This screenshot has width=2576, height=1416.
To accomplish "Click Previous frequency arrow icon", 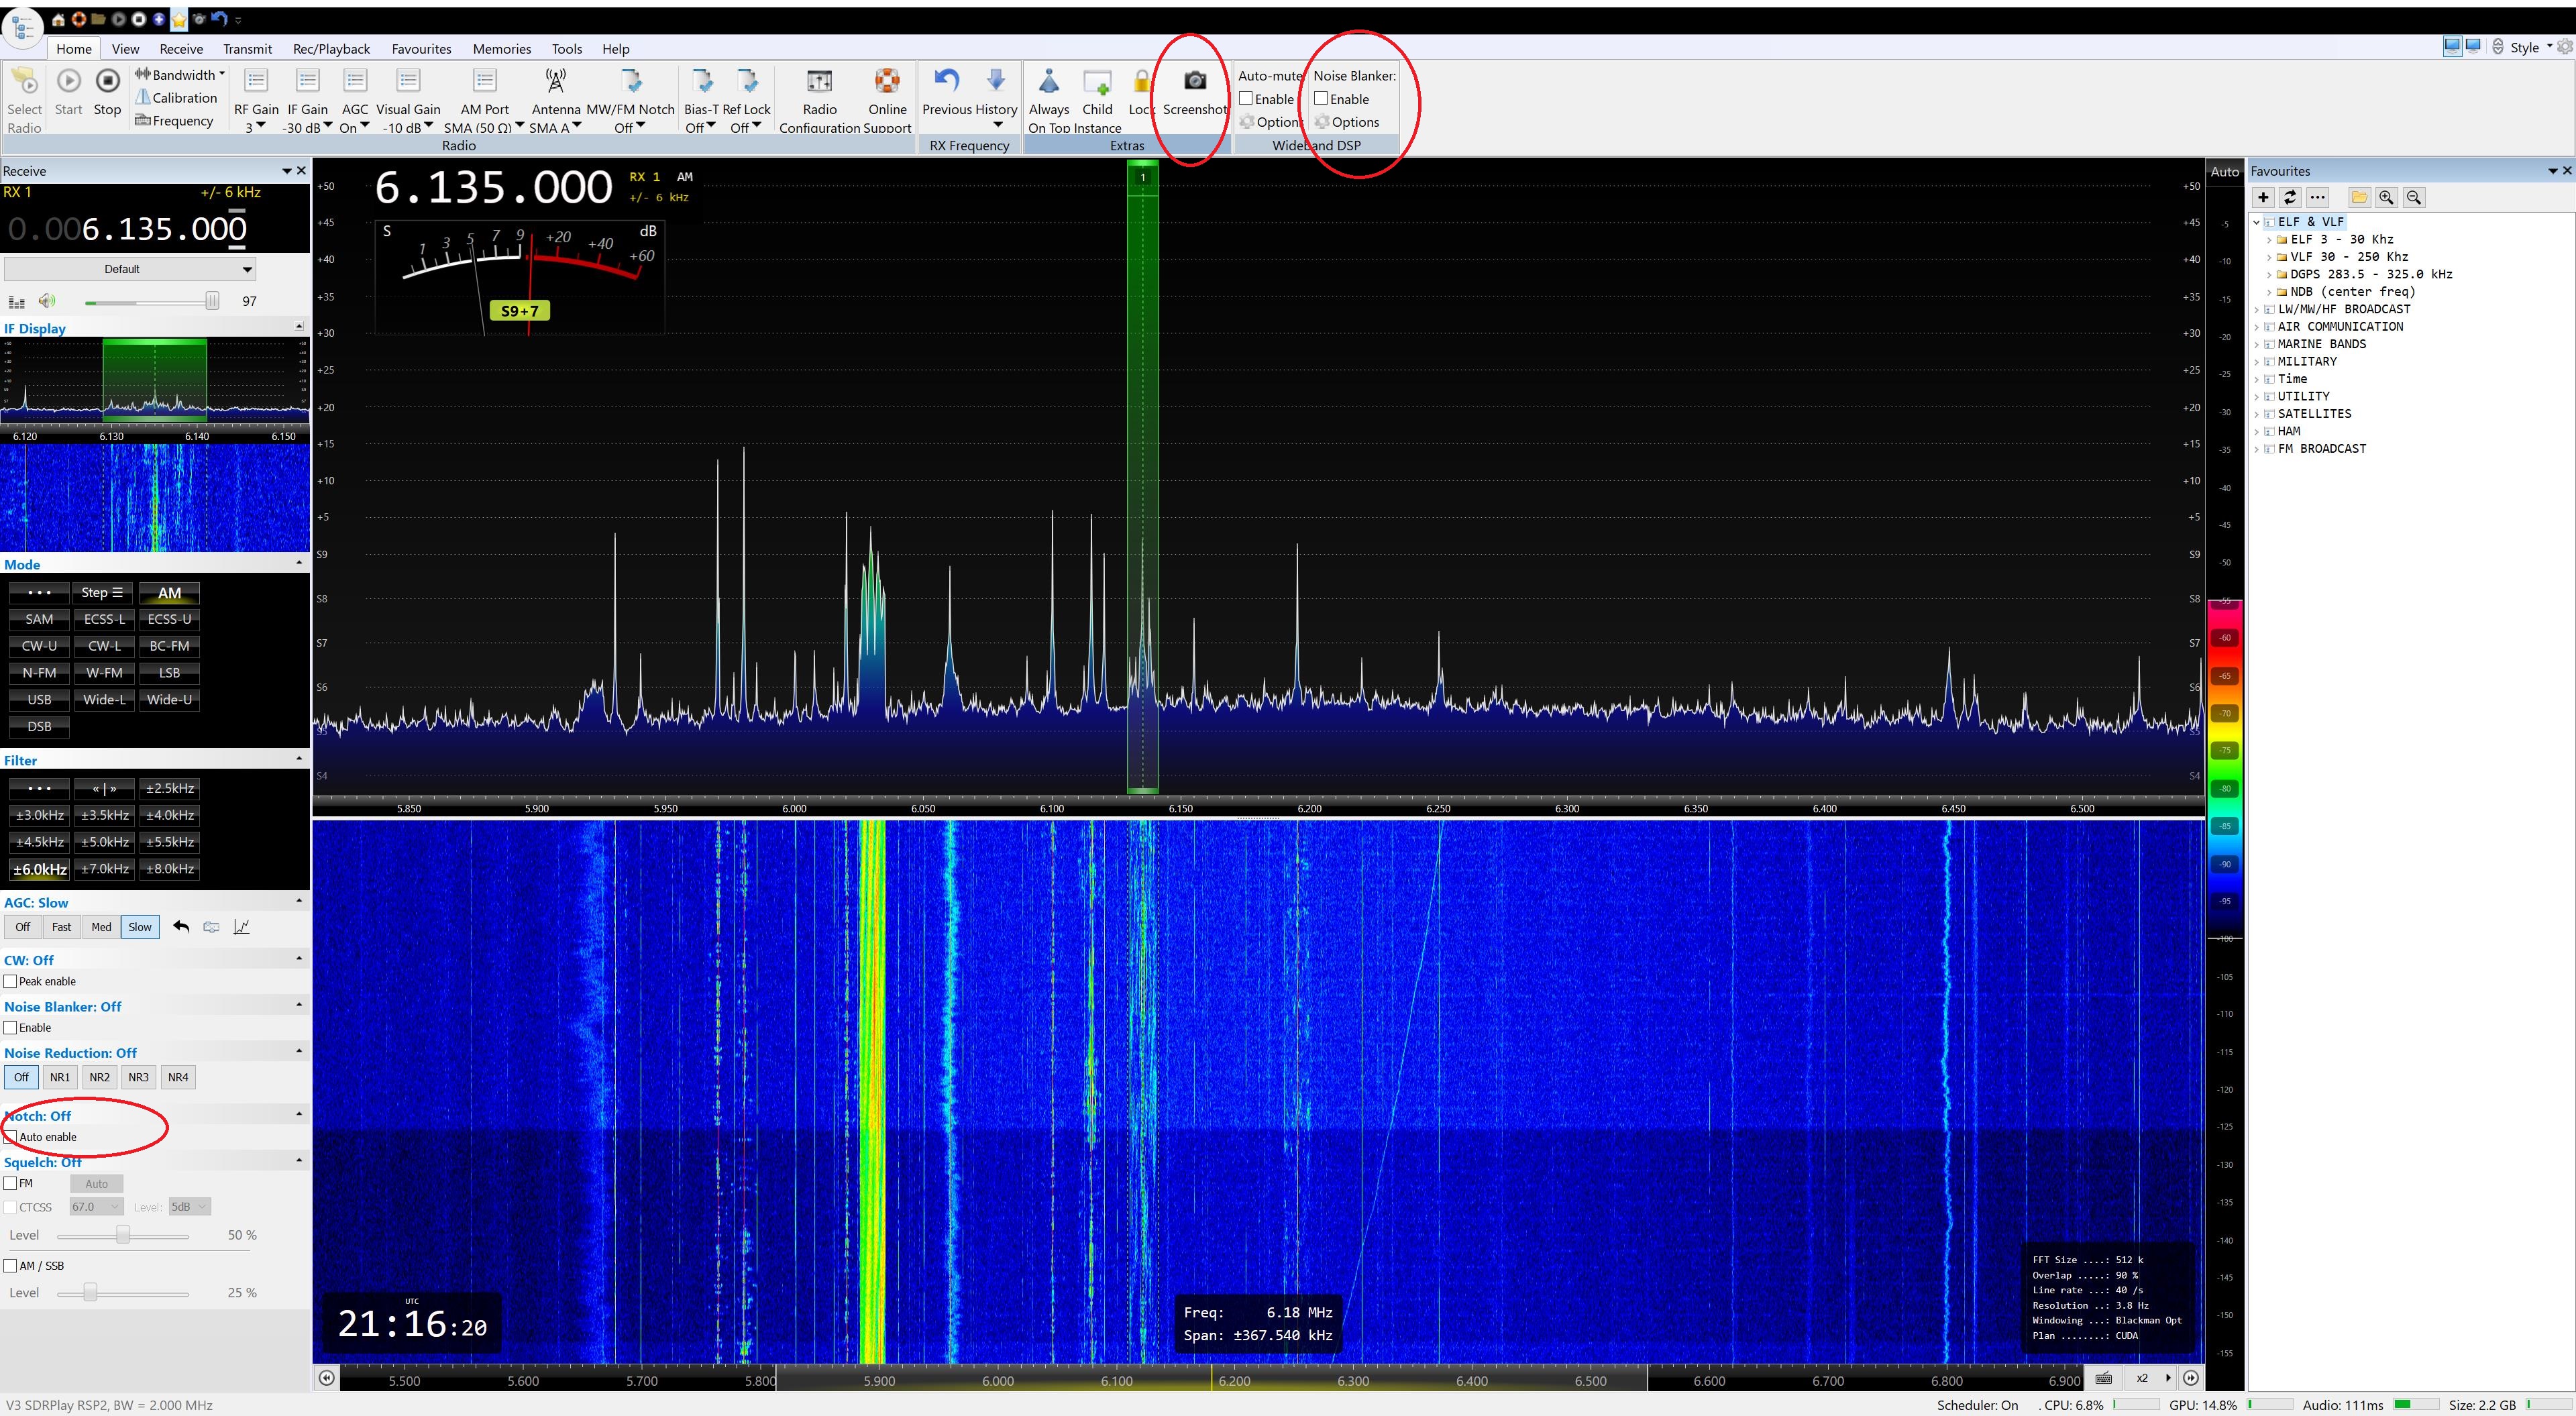I will [x=946, y=81].
